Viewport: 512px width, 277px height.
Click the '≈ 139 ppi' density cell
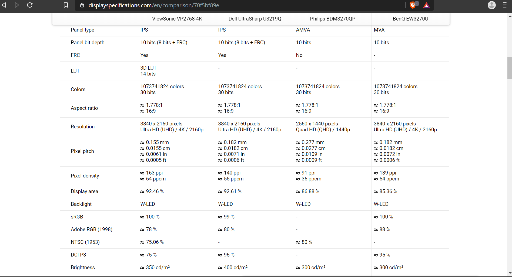point(385,173)
